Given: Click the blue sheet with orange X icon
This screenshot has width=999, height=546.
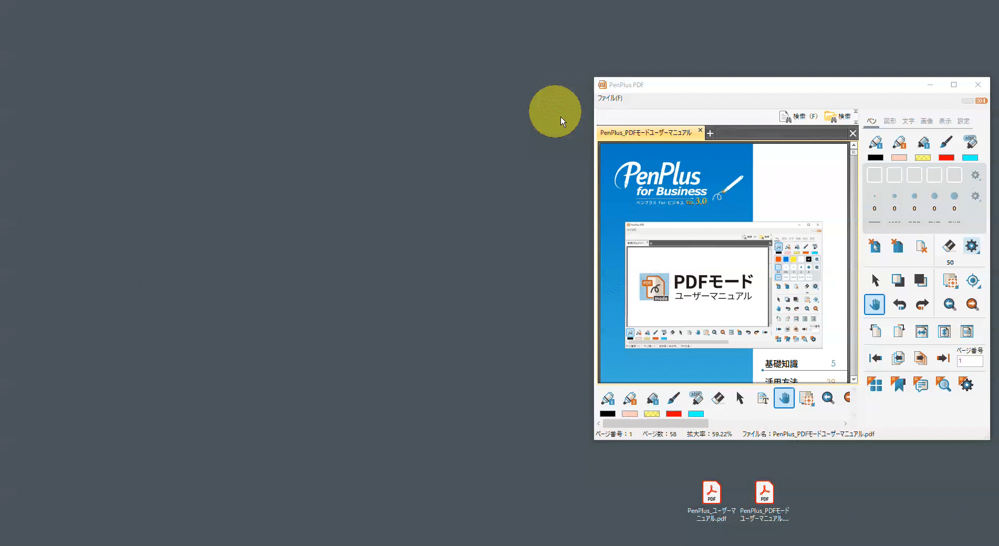Looking at the screenshot, I should pos(897,246).
